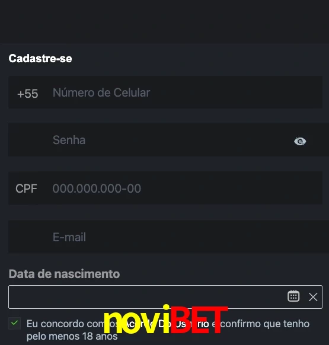
Task: Open the Data de nascimento date box
Action: click(165, 297)
